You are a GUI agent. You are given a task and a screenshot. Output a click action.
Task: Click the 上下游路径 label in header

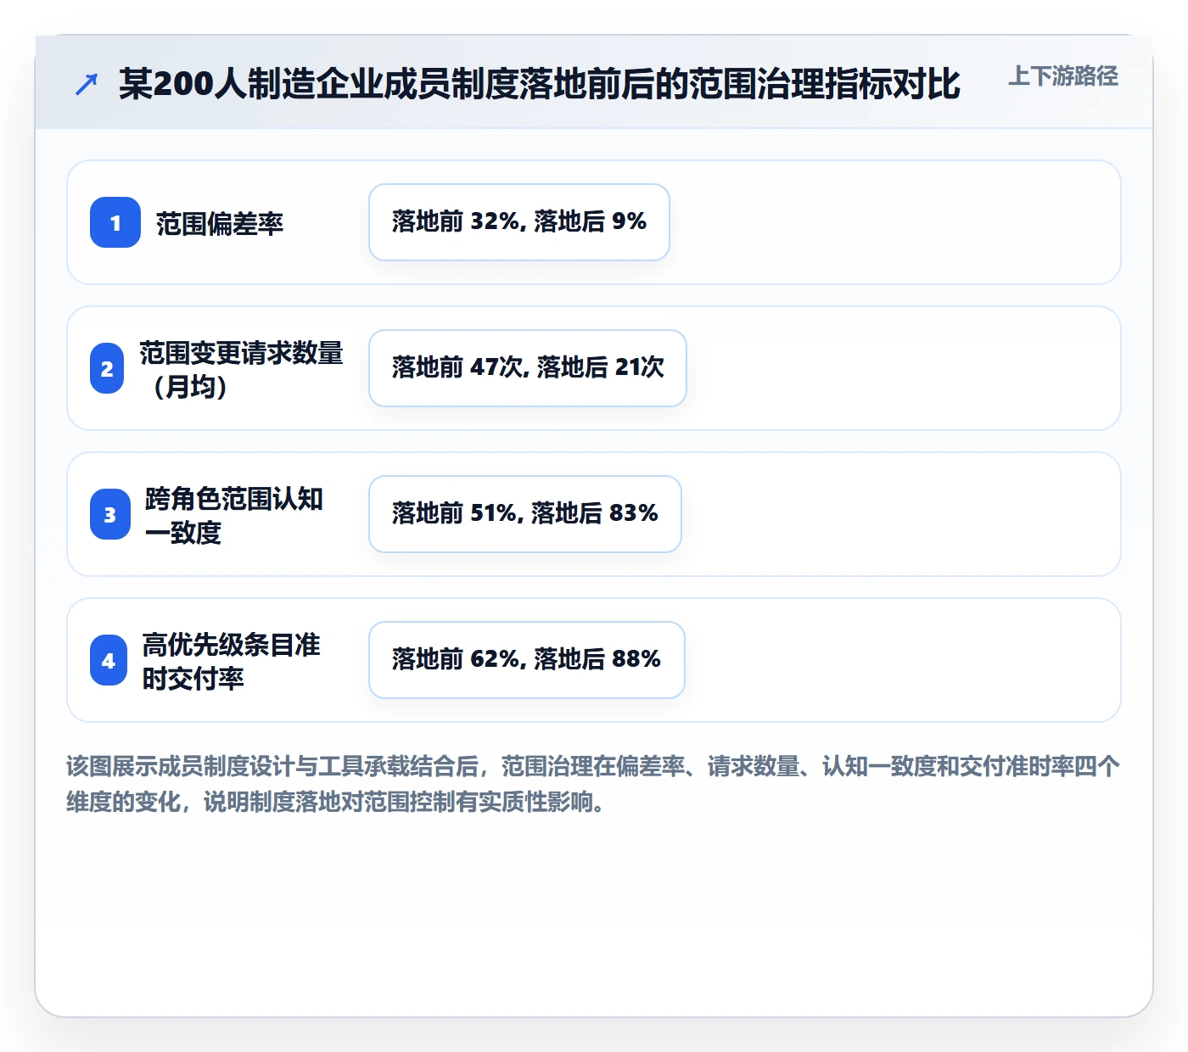(x=1063, y=76)
